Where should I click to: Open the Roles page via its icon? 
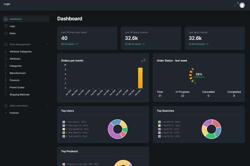6,33
